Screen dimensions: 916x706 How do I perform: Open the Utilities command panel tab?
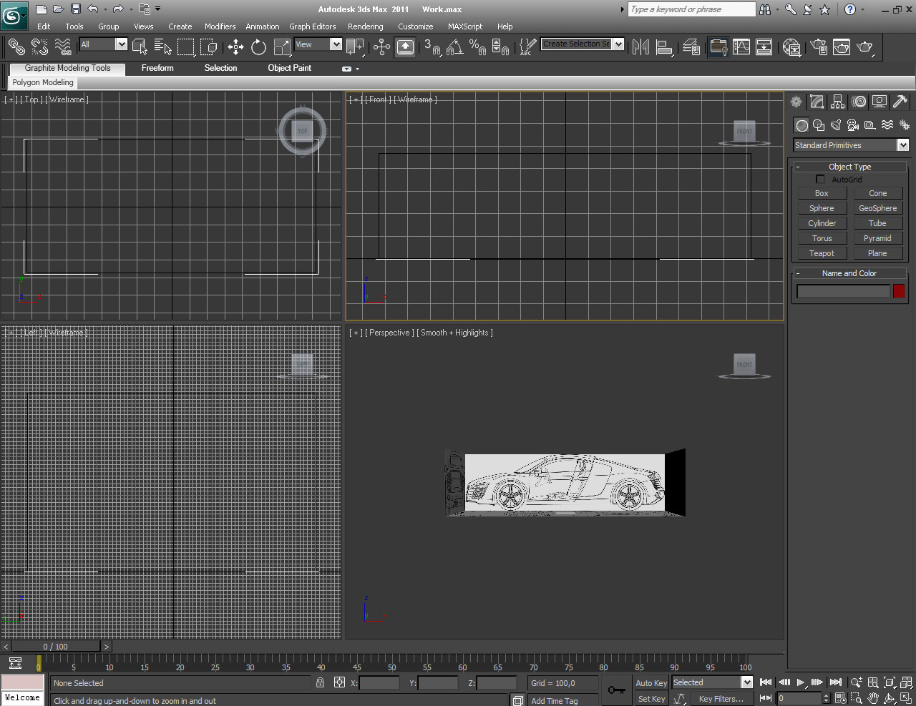point(900,102)
